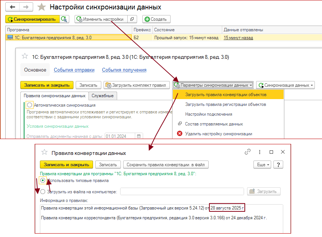Click Загрузить комплект правил button
322x237 pixels.
137,85
